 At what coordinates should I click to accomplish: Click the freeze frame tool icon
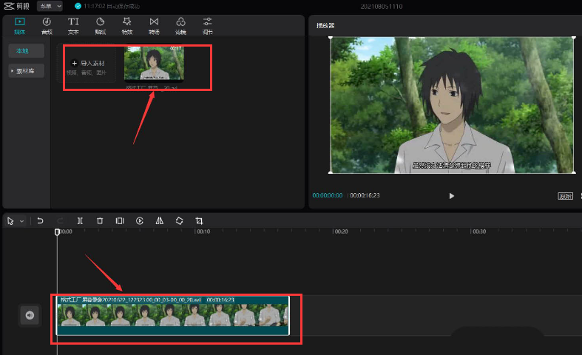[120, 221]
